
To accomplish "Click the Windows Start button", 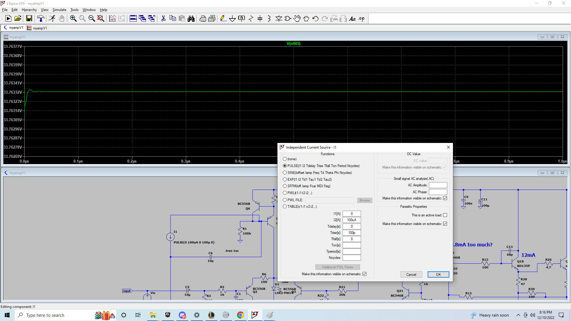I will (x=7, y=315).
